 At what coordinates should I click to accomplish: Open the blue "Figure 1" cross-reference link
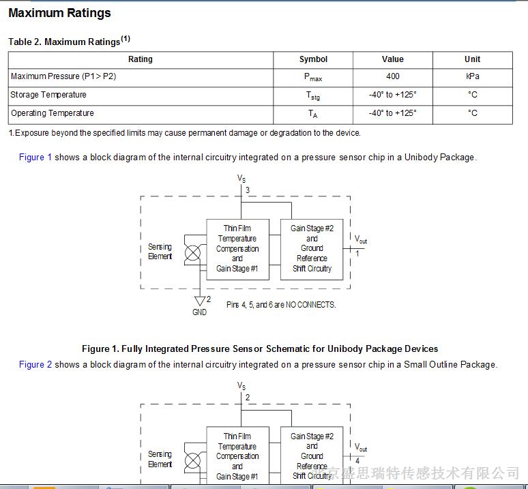point(35,157)
